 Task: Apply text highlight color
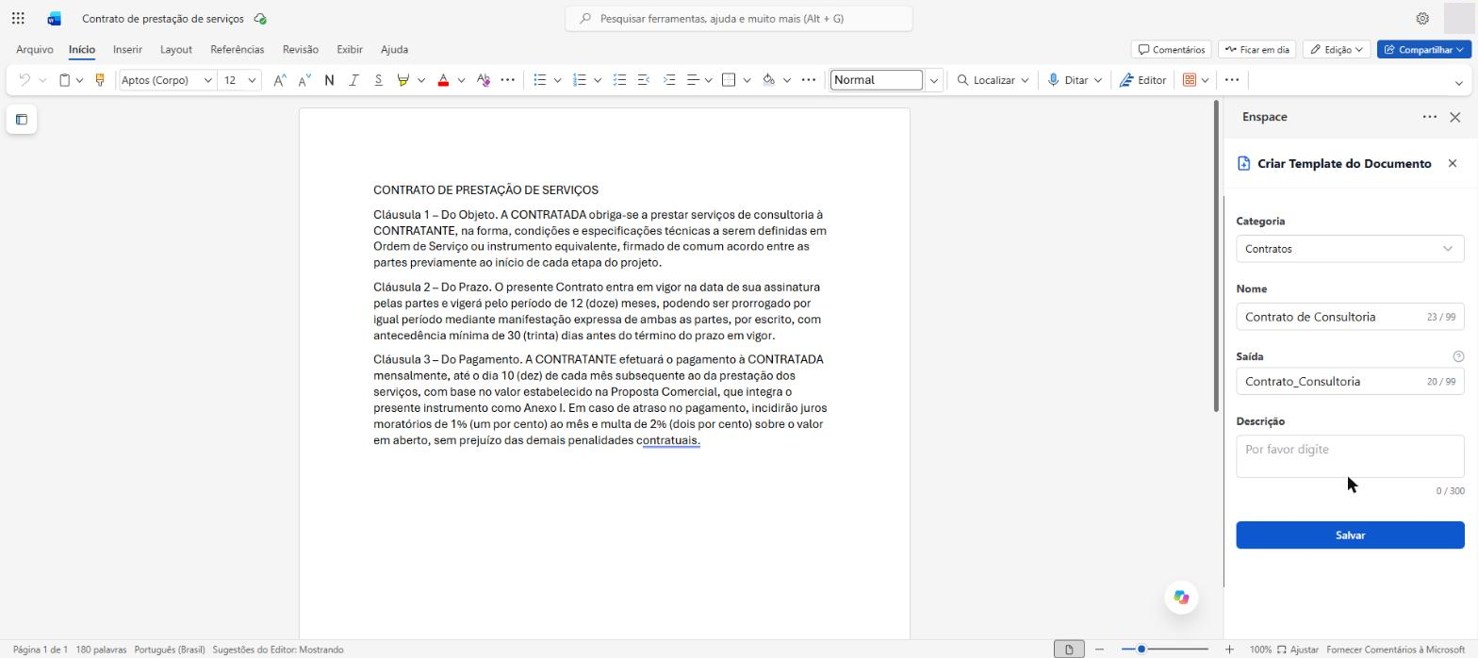pyautogui.click(x=403, y=80)
